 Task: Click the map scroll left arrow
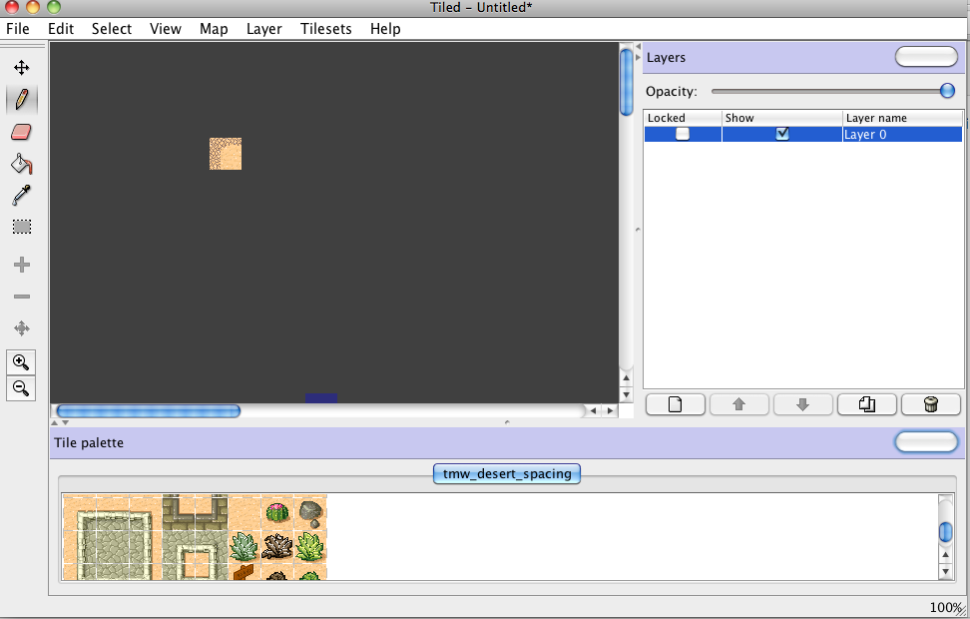click(593, 411)
